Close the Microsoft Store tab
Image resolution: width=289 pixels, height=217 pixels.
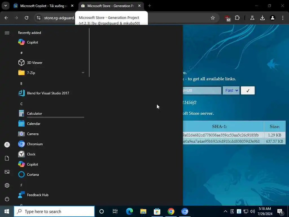139,6
